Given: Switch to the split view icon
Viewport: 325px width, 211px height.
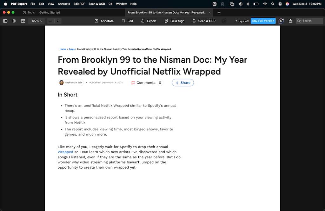Looking at the screenshot, I should pos(23,21).
